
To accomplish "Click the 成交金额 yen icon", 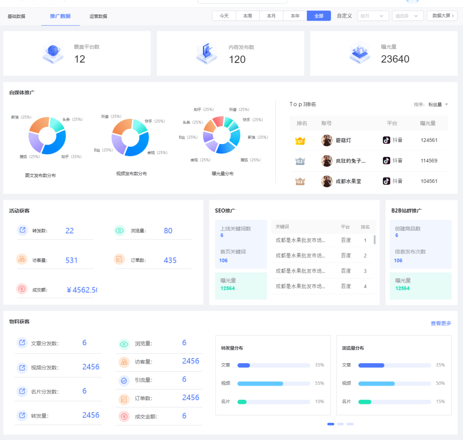I will [x=124, y=416].
